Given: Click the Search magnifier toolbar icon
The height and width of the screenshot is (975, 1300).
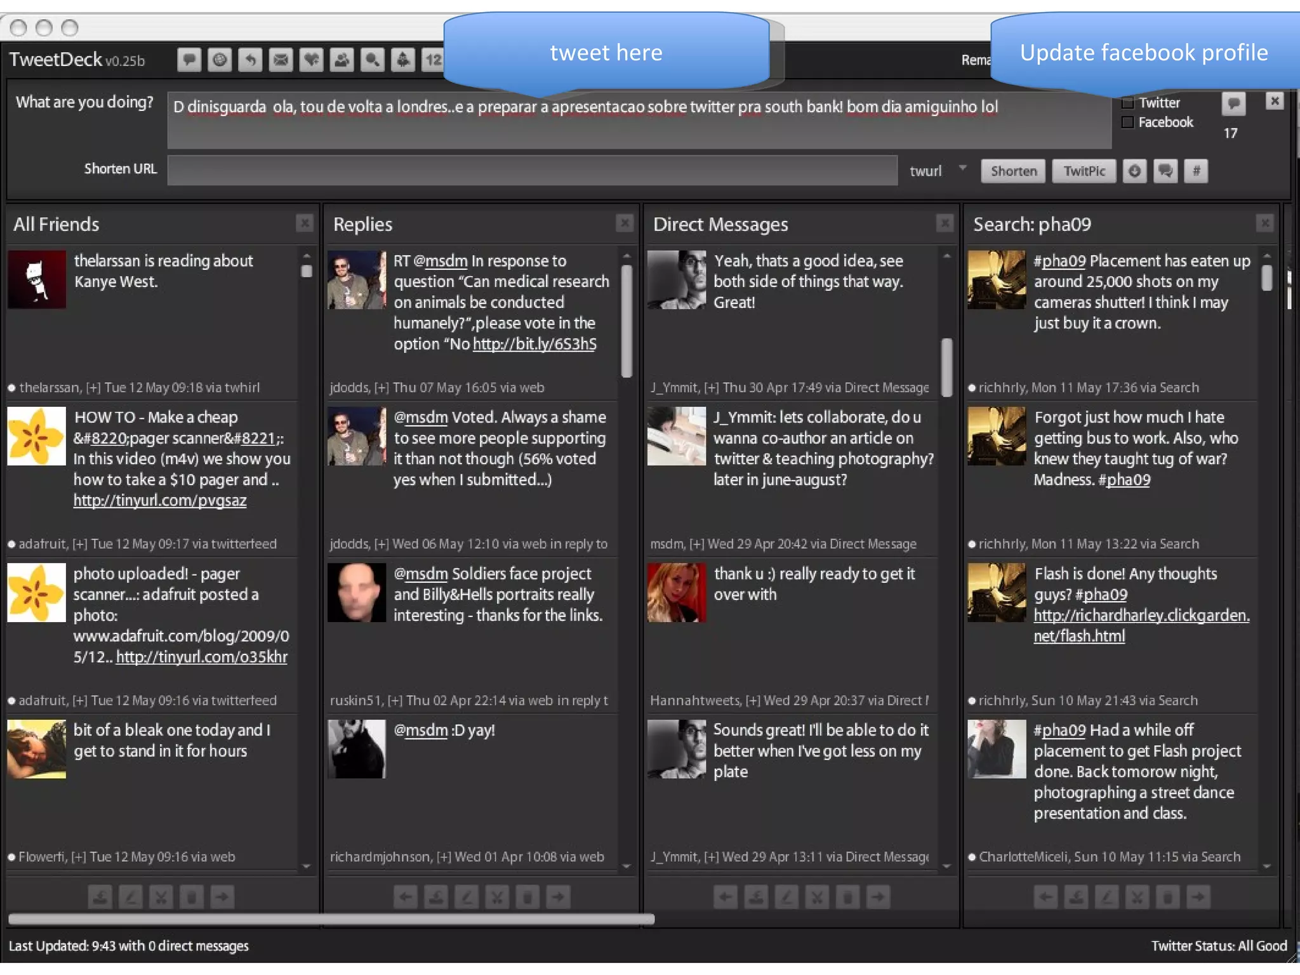Looking at the screenshot, I should pyautogui.click(x=372, y=60).
